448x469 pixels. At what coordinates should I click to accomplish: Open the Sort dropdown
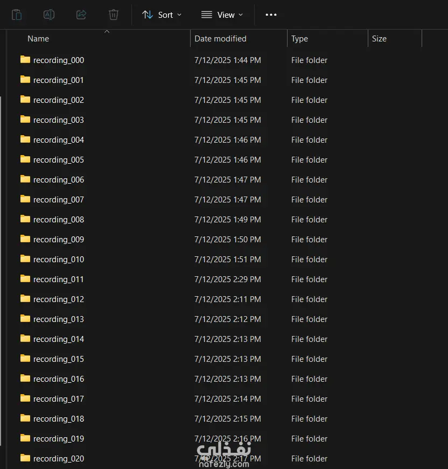click(x=162, y=15)
